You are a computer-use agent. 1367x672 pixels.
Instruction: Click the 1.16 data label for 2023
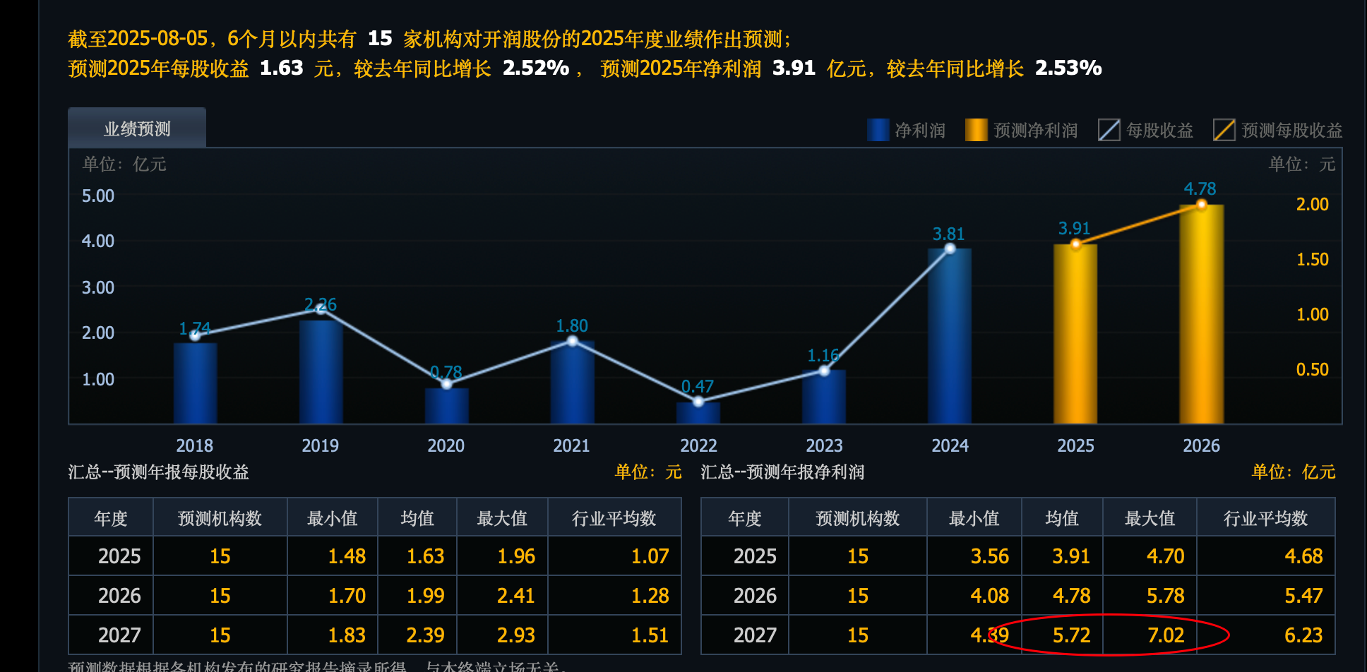(823, 355)
